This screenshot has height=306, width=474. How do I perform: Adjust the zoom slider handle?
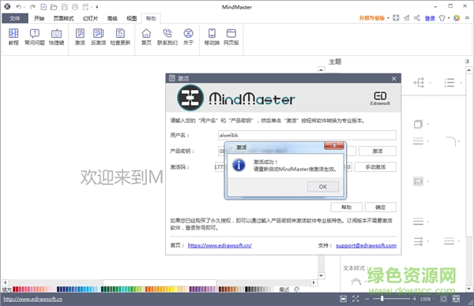[382, 299]
